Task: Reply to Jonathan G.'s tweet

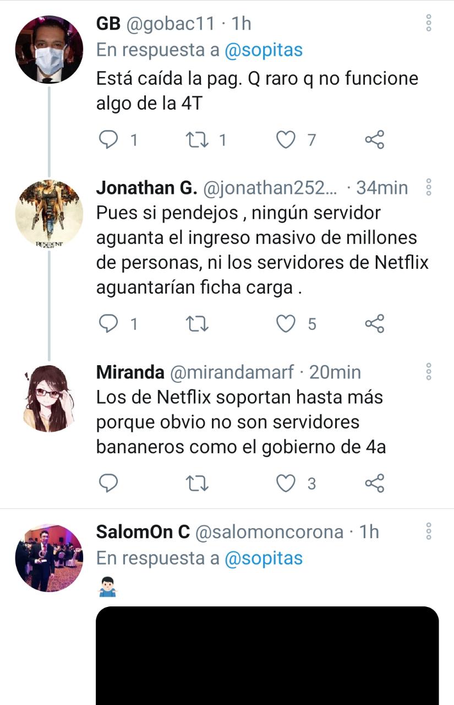Action: (x=108, y=324)
